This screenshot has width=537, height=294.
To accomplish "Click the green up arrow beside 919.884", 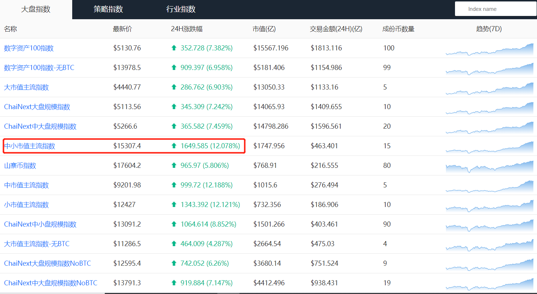I will tap(174, 283).
